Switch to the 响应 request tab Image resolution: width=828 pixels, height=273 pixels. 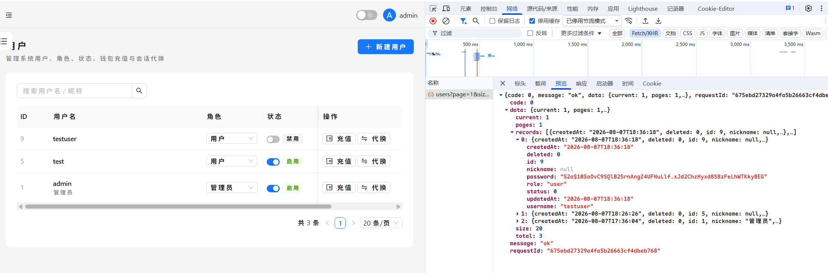581,84
